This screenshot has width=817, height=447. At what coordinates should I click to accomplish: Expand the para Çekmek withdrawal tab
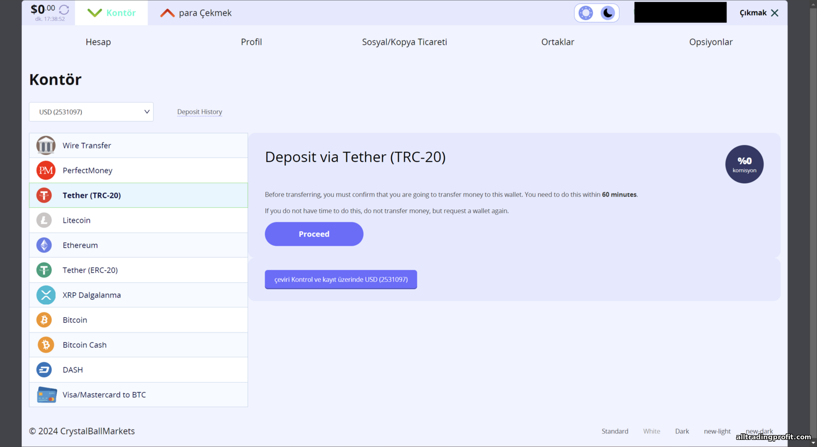pyautogui.click(x=196, y=13)
